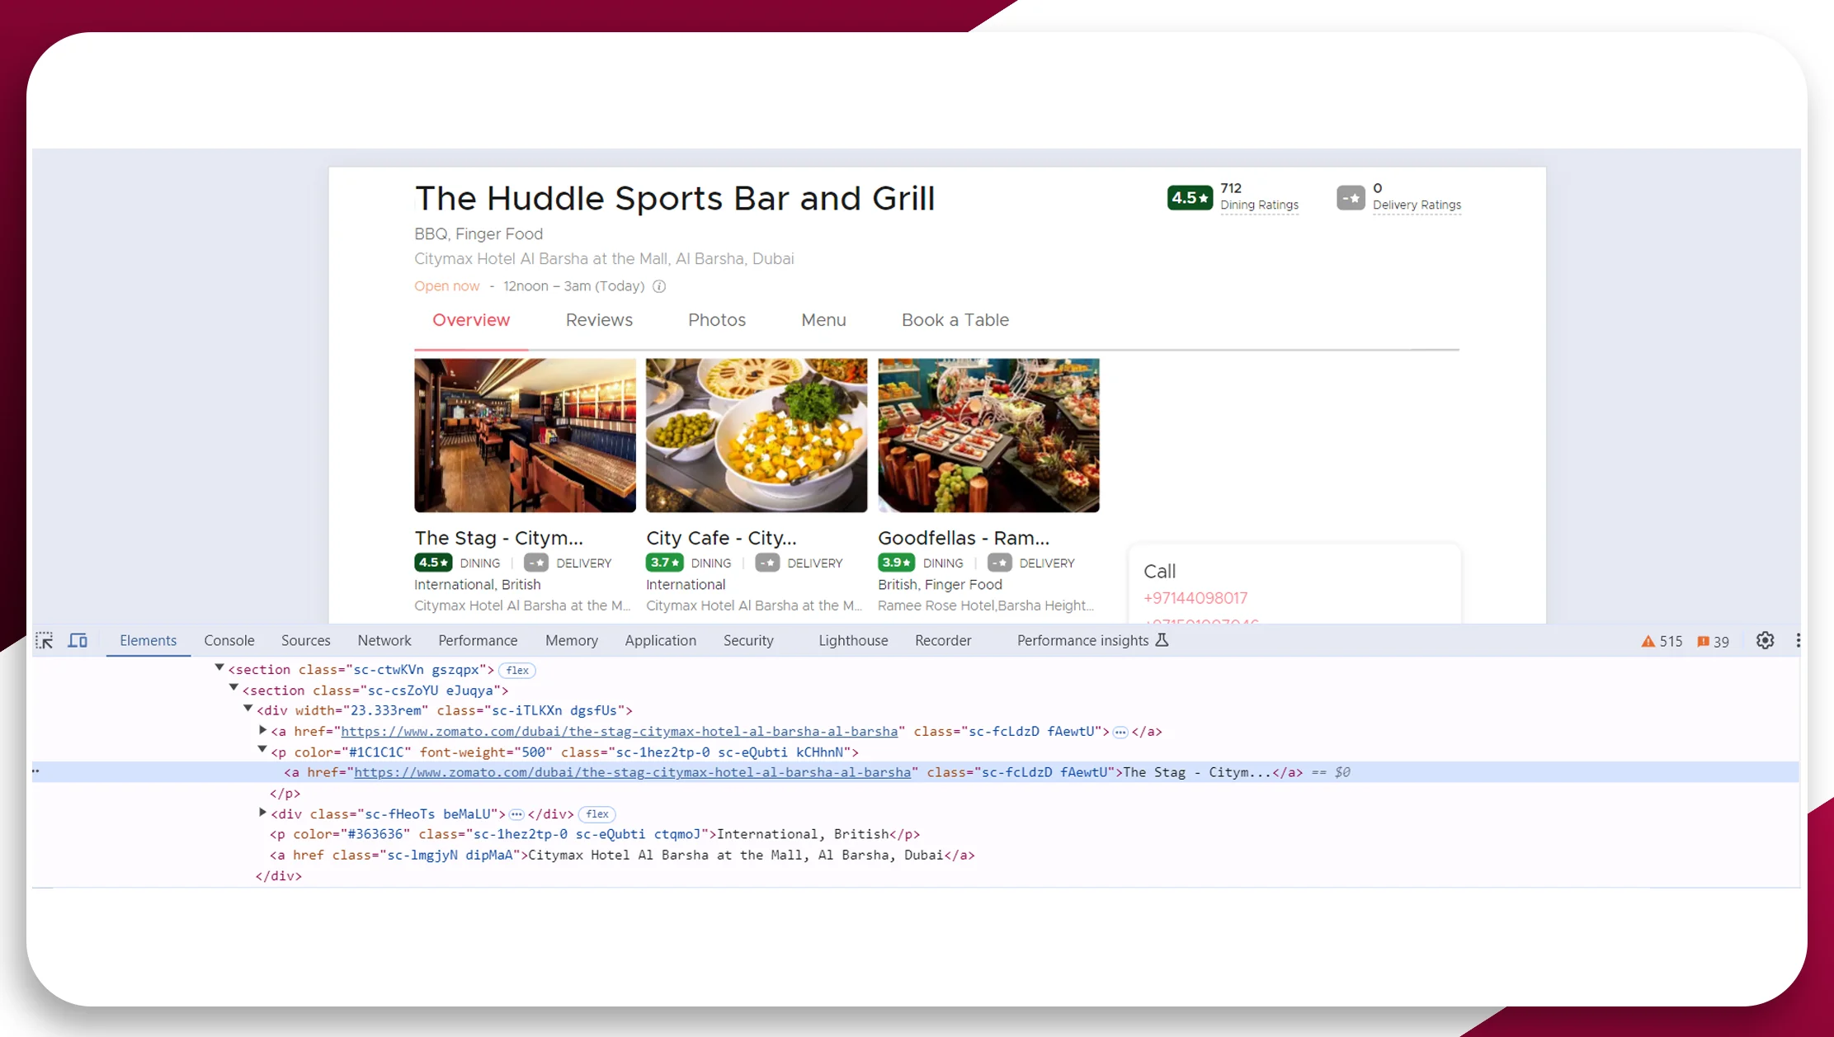The image size is (1834, 1037).
Task: Open The Stag - Citym... restaurant title
Action: click(498, 538)
